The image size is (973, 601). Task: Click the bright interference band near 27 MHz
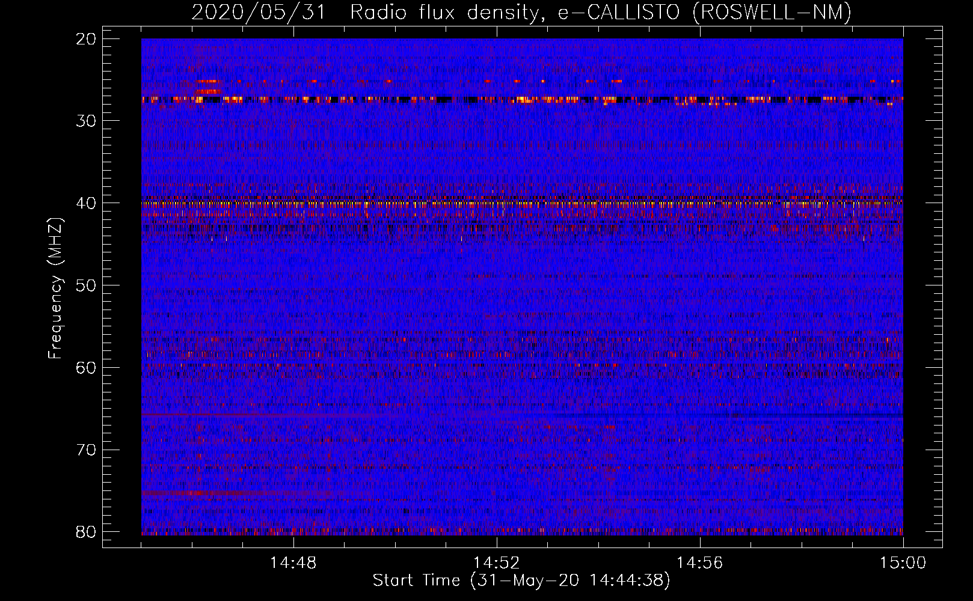tap(522, 100)
